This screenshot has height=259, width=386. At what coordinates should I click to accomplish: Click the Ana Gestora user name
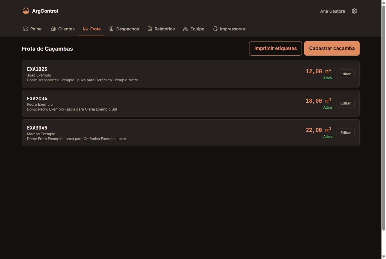point(333,11)
